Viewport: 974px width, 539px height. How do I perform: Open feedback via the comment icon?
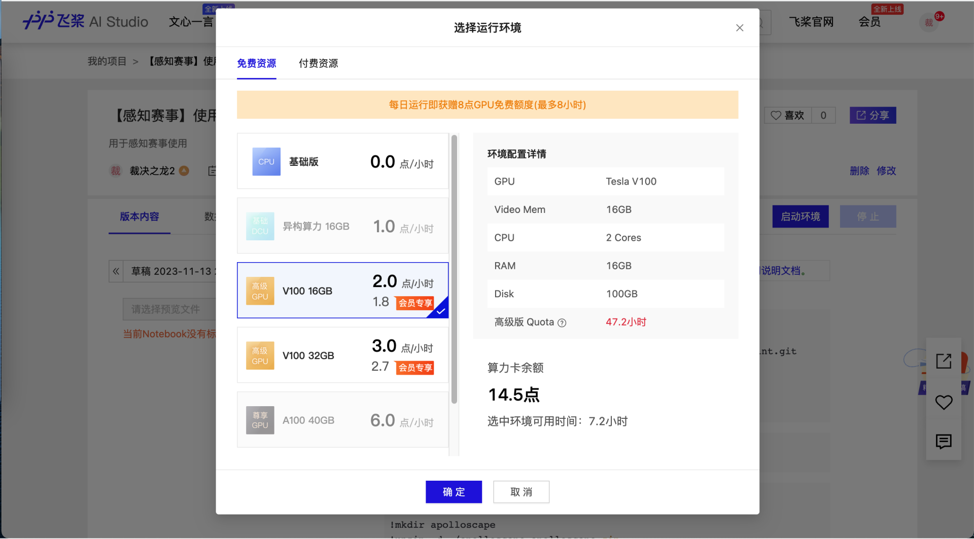point(944,442)
